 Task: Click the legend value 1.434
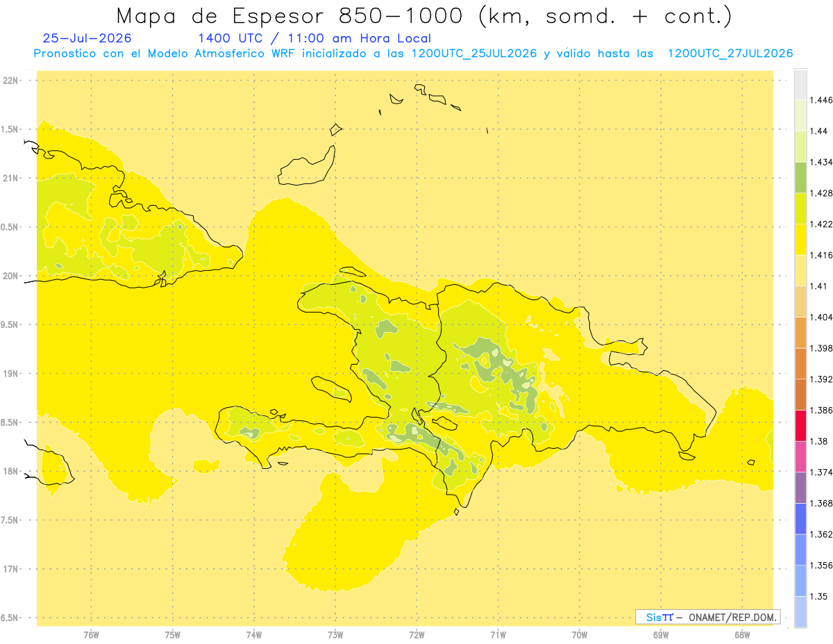tap(821, 162)
